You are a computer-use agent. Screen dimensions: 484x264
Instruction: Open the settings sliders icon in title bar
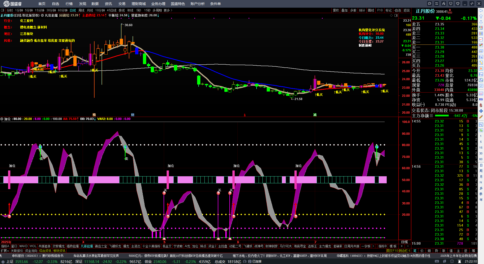click(x=437, y=4)
